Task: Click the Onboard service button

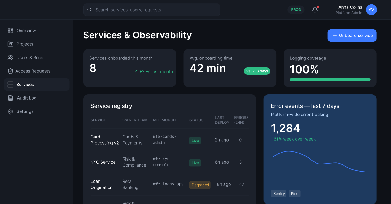Action: point(352,36)
